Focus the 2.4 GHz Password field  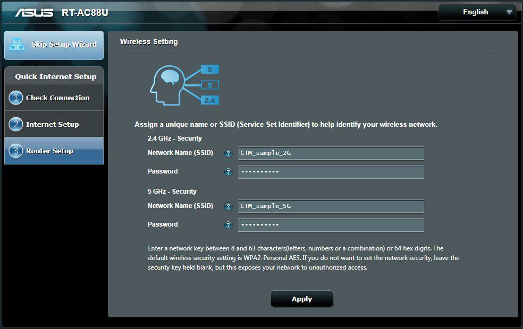[x=331, y=172]
